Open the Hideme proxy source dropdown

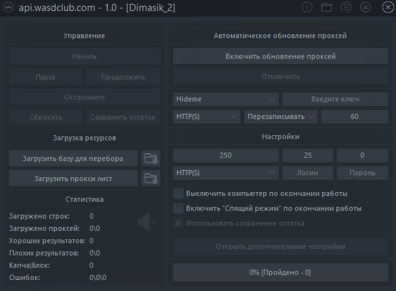(x=226, y=99)
